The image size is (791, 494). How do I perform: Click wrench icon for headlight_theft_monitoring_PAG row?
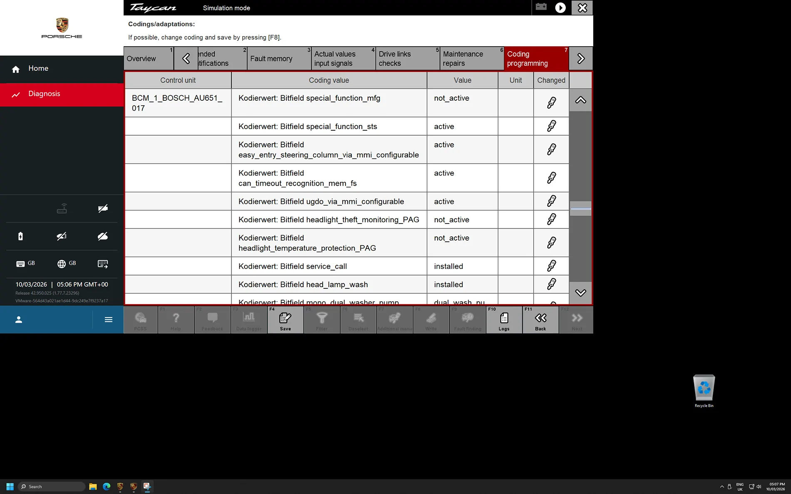[x=552, y=219]
